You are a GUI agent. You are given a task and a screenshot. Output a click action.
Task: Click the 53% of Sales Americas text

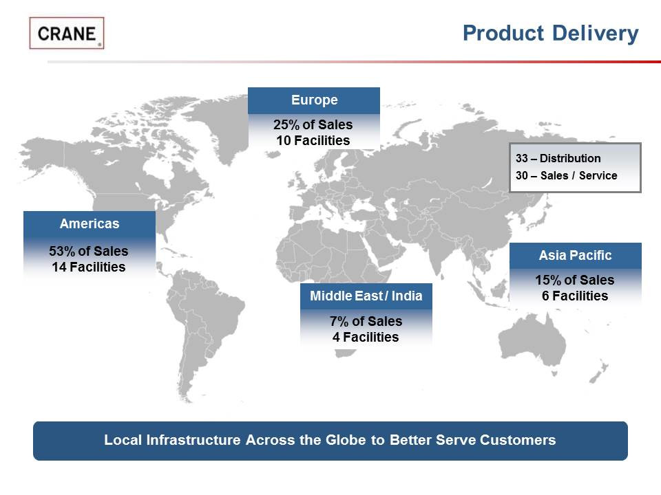point(89,251)
